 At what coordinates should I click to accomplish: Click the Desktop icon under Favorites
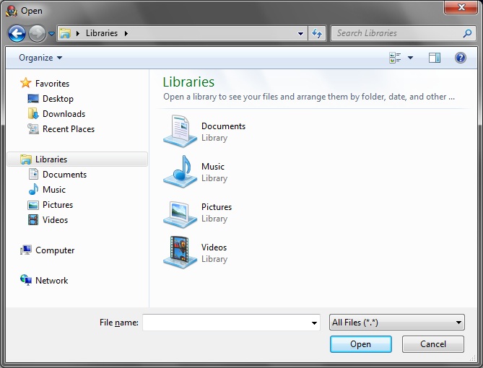pyautogui.click(x=33, y=99)
